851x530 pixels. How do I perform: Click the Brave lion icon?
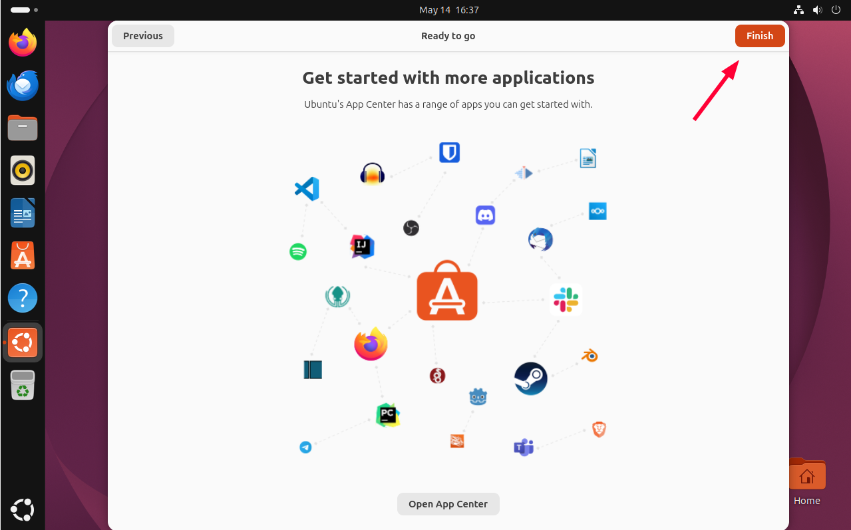pyautogui.click(x=599, y=429)
